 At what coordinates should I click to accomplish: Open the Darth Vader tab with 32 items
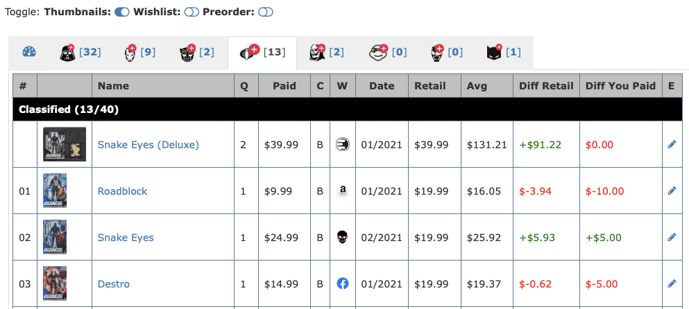tap(78, 52)
